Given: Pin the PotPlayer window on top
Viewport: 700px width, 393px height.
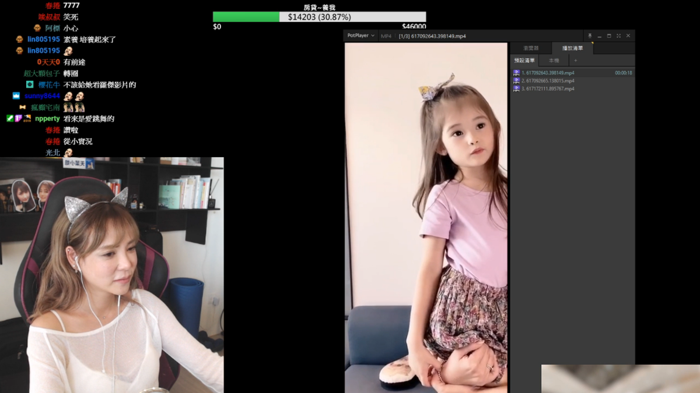Looking at the screenshot, I should 590,36.
